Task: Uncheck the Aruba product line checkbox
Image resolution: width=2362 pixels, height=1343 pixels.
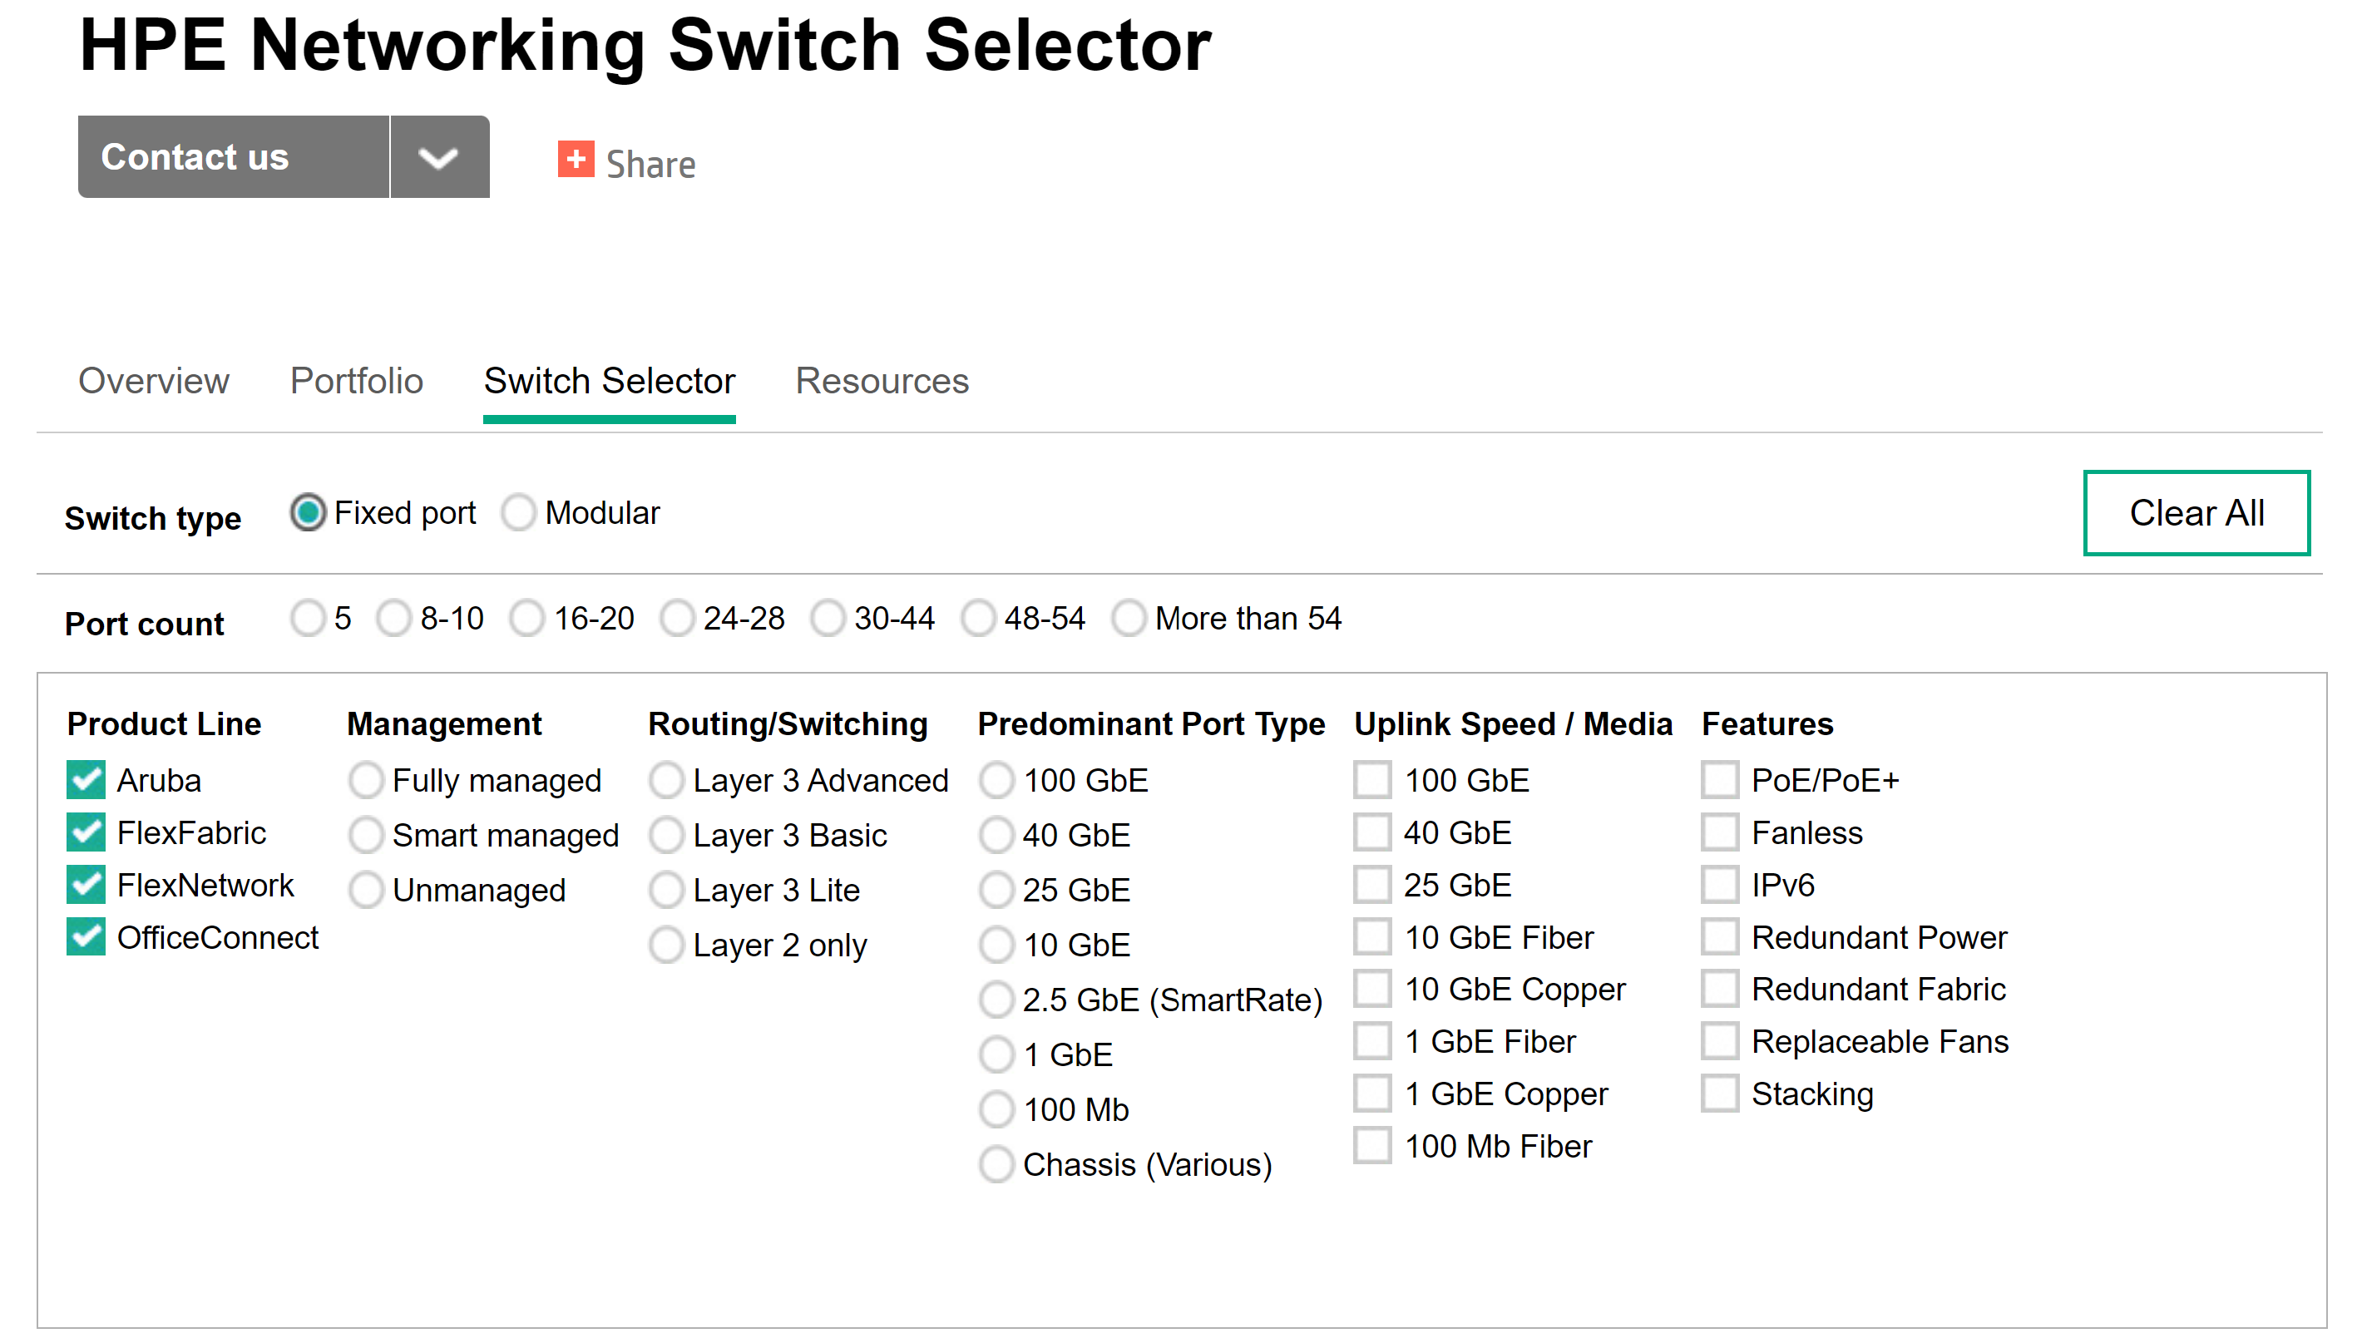Action: (86, 780)
